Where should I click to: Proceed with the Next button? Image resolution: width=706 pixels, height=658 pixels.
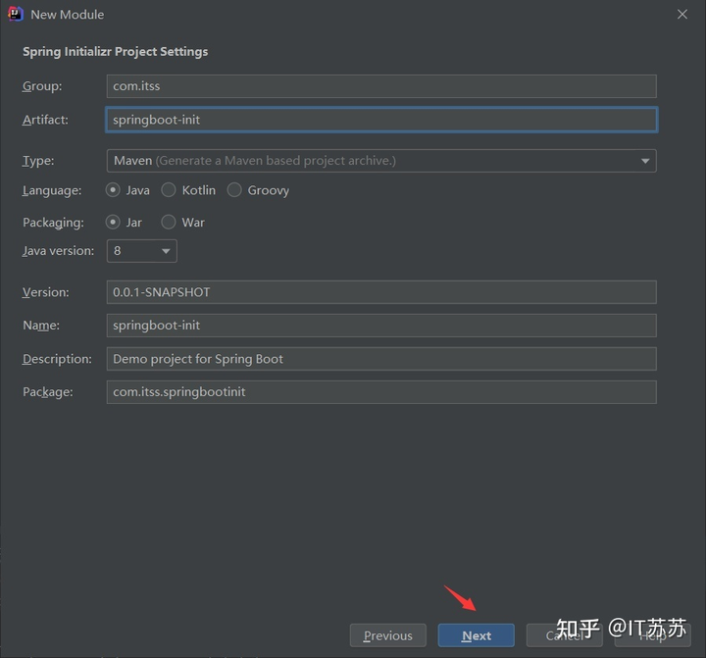click(x=477, y=635)
